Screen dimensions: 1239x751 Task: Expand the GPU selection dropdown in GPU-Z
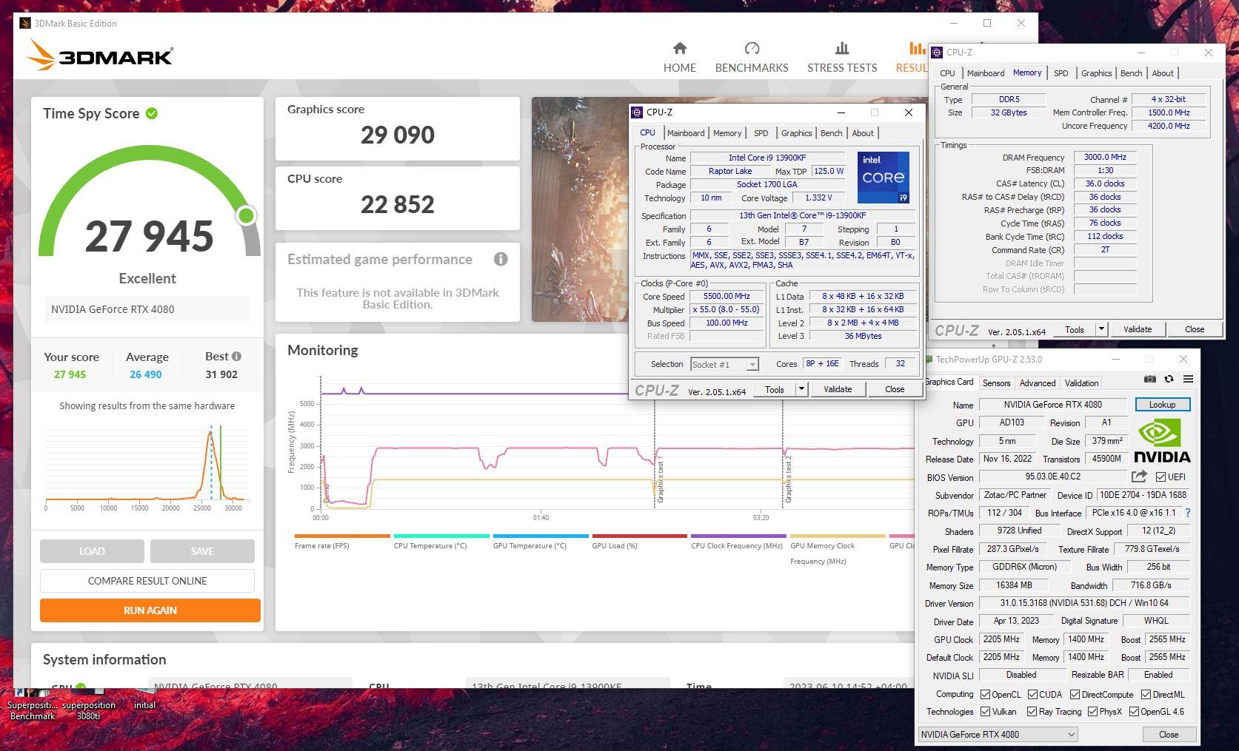coord(1070,735)
